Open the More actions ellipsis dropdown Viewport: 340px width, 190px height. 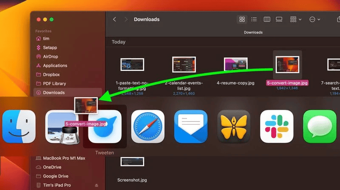coord(315,19)
